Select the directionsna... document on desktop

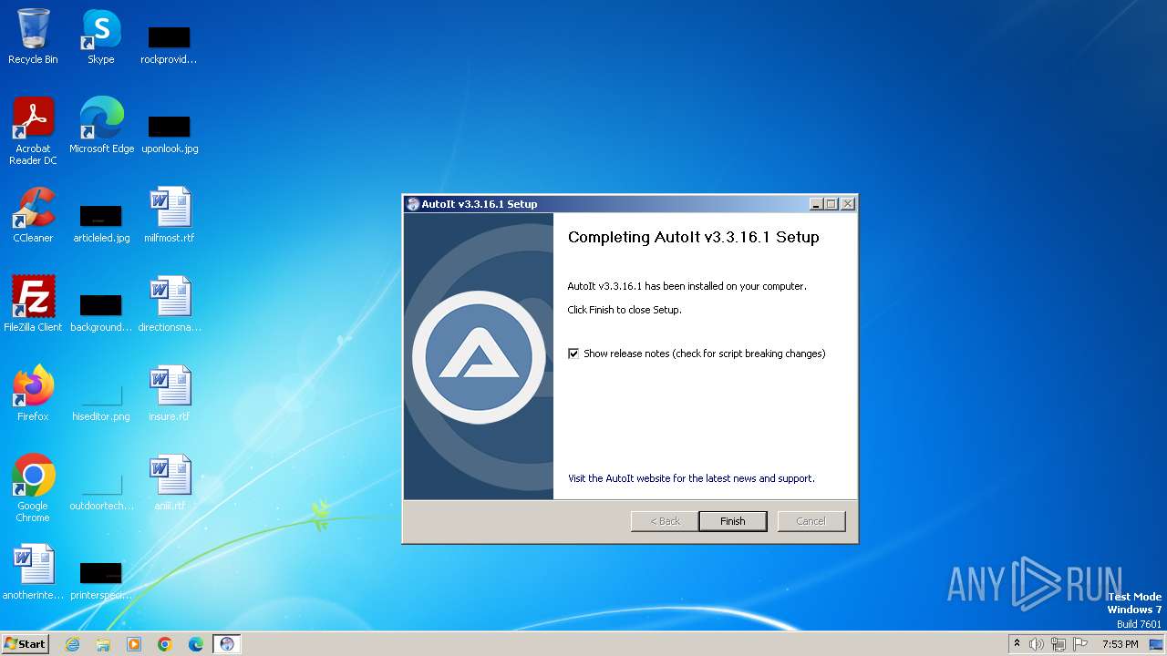[x=170, y=304]
